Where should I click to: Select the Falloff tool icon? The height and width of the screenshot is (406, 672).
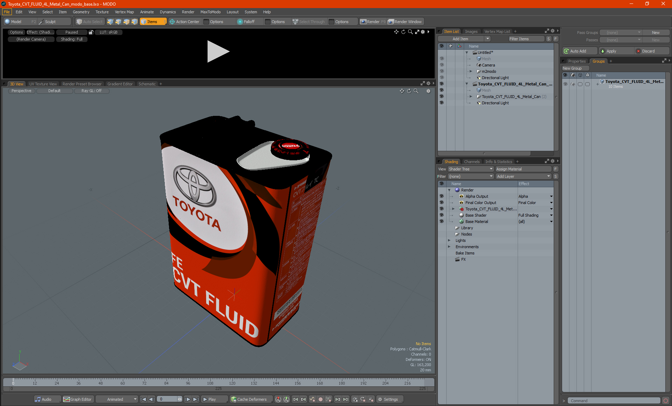[240, 22]
